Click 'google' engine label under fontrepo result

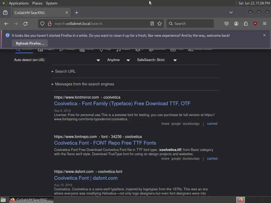click(x=176, y=159)
